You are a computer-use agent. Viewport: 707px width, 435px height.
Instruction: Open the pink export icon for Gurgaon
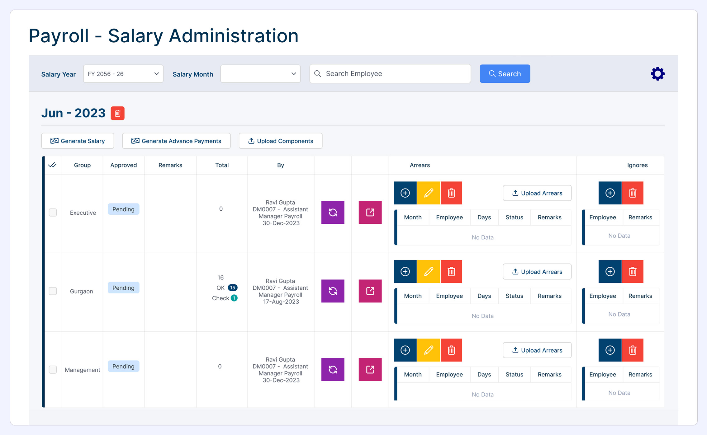pos(370,291)
